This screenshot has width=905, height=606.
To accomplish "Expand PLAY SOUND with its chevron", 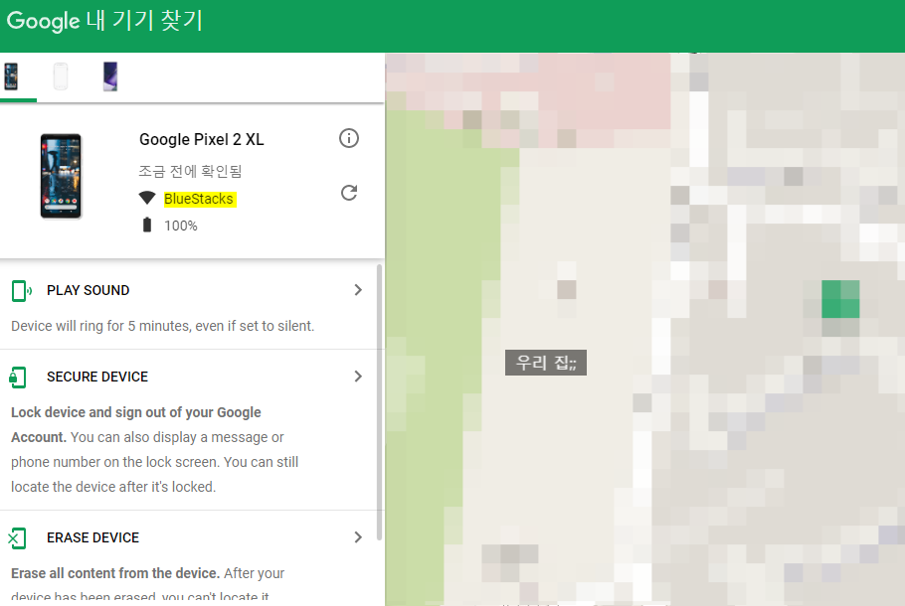I will [358, 290].
